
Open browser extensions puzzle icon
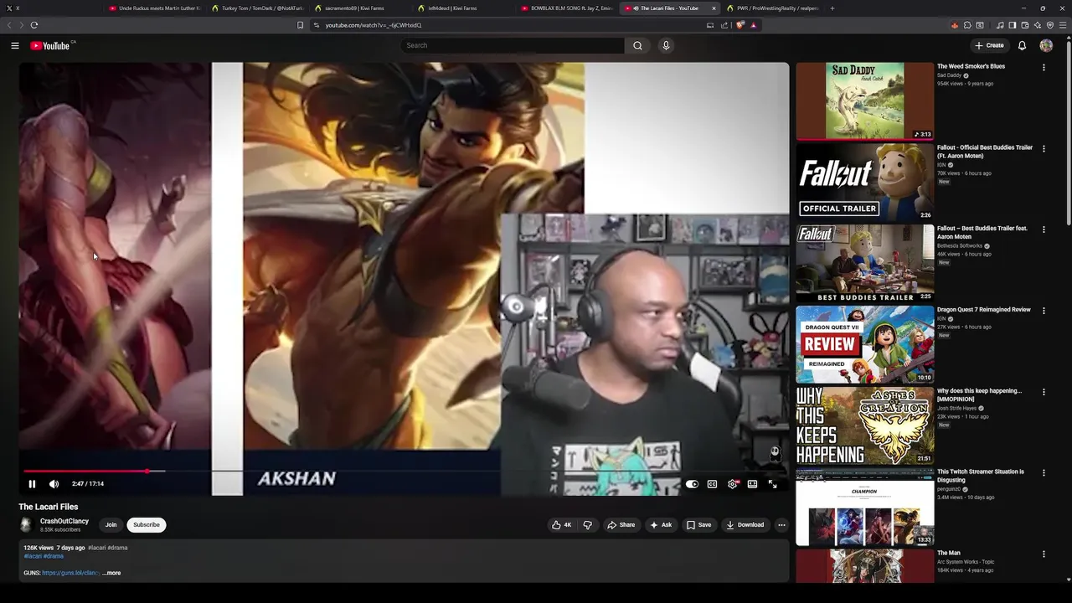967,25
